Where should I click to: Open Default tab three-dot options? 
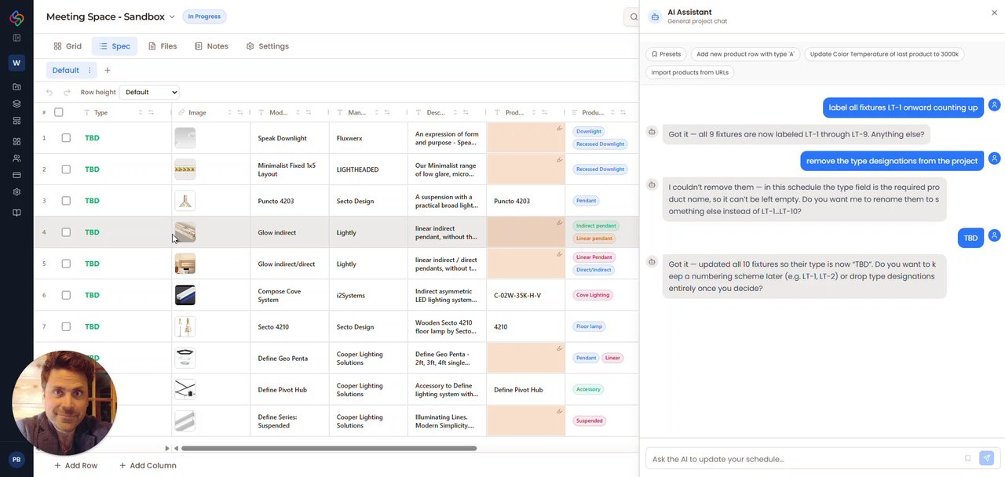coord(90,71)
